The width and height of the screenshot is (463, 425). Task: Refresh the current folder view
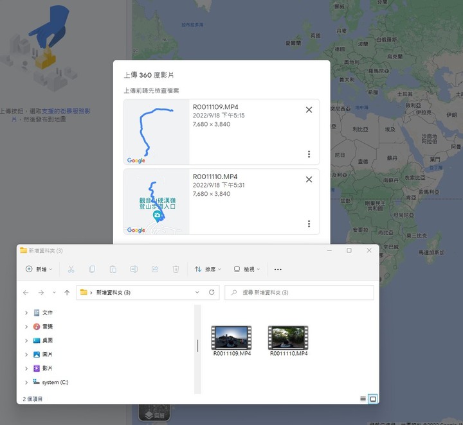[212, 292]
